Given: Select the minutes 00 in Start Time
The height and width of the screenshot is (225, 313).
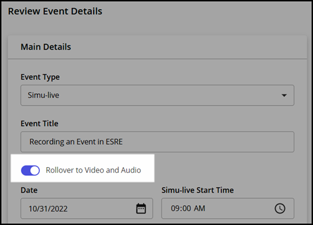Looking at the screenshot, I should [x=186, y=208].
